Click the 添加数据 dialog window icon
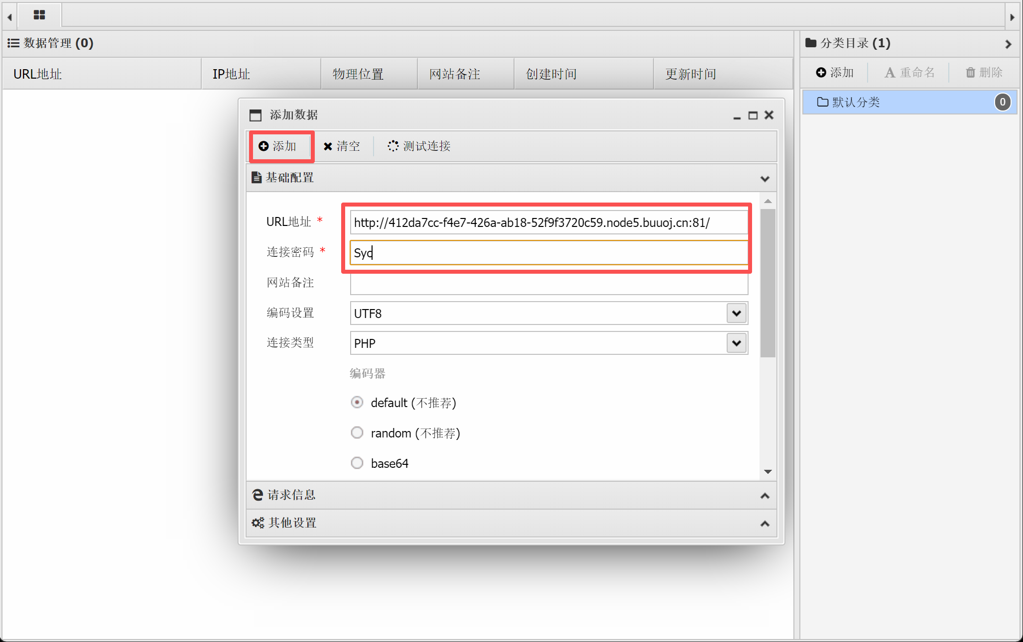Image resolution: width=1023 pixels, height=642 pixels. coord(256,115)
